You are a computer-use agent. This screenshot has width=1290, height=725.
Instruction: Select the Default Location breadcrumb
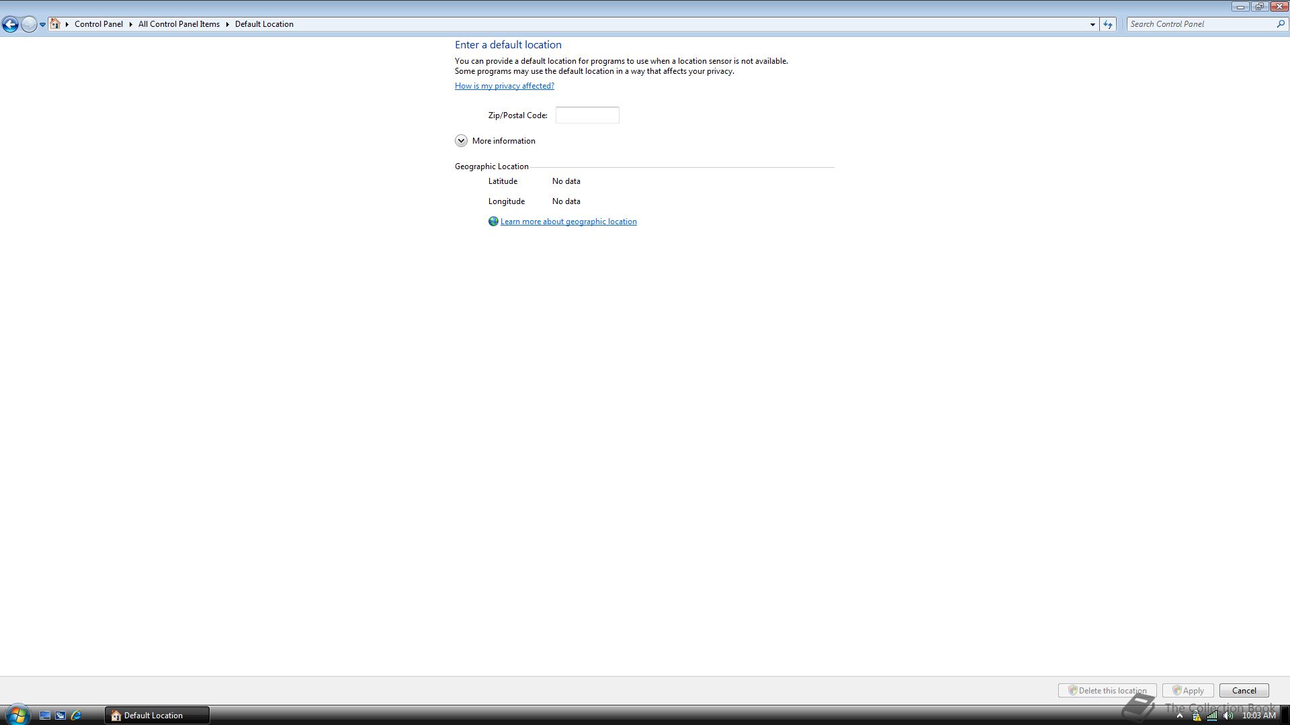click(x=264, y=24)
